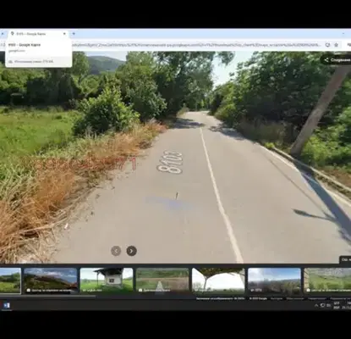
Task: Click the browser address bar URL
Action: (x=196, y=45)
